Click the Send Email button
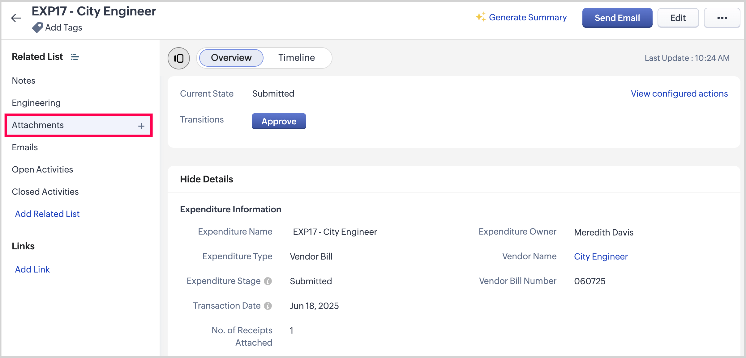The image size is (746, 358). tap(617, 18)
